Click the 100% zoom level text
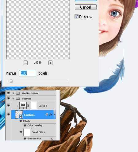The image size is (138, 152). [x=38, y=62]
